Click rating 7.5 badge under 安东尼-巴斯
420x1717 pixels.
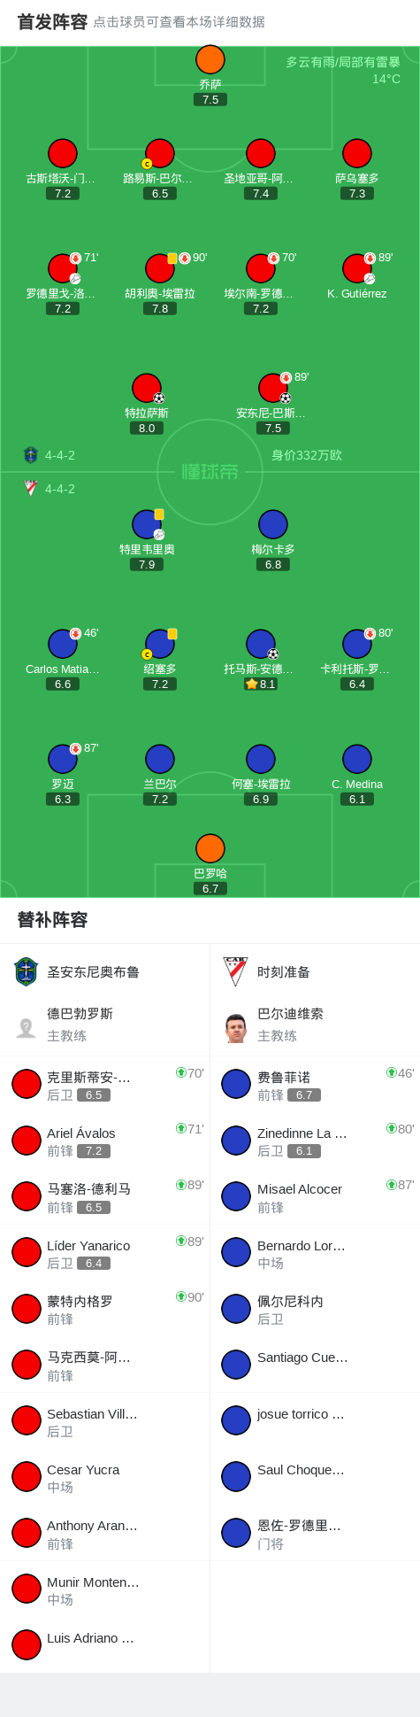(x=273, y=428)
